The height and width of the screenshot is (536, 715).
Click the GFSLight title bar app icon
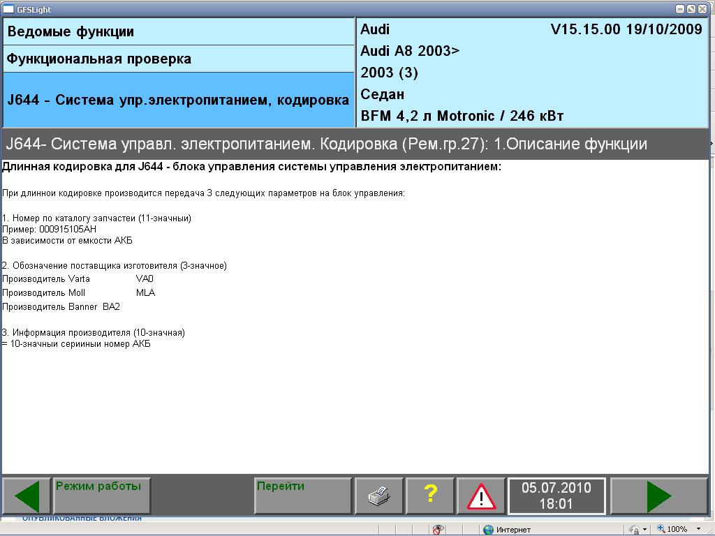8,9
